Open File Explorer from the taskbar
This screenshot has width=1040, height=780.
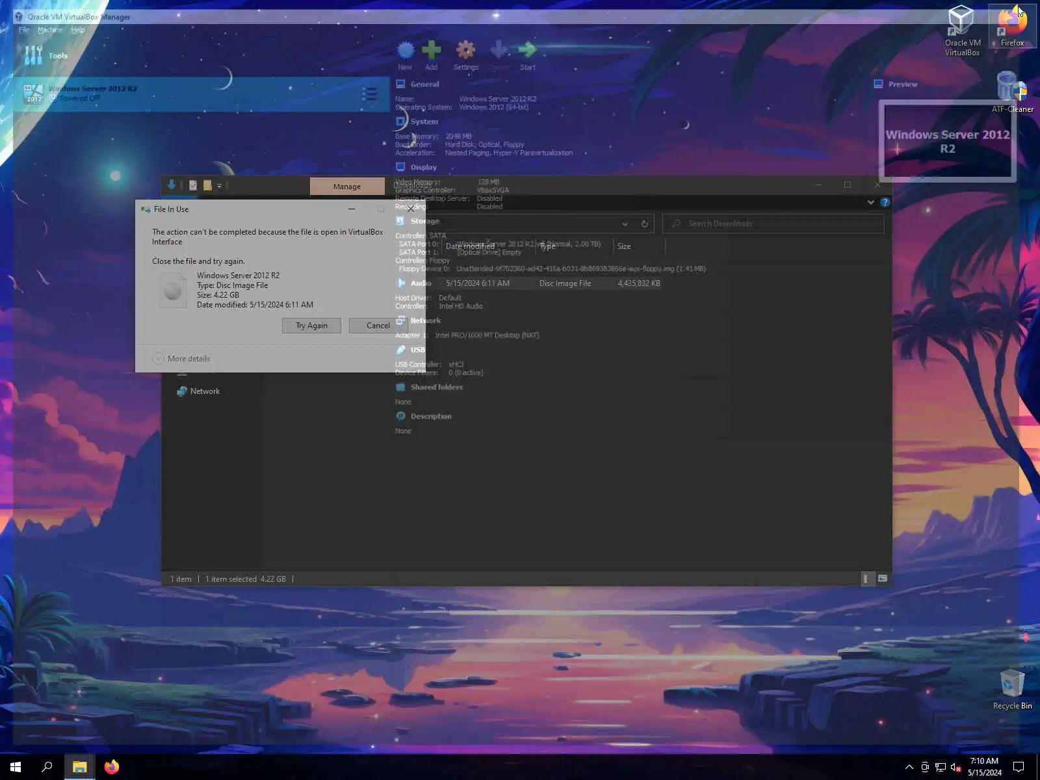coord(79,767)
